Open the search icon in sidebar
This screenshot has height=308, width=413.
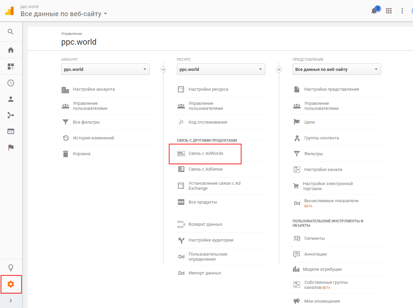[11, 32]
